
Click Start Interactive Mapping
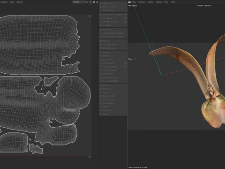(x=113, y=33)
